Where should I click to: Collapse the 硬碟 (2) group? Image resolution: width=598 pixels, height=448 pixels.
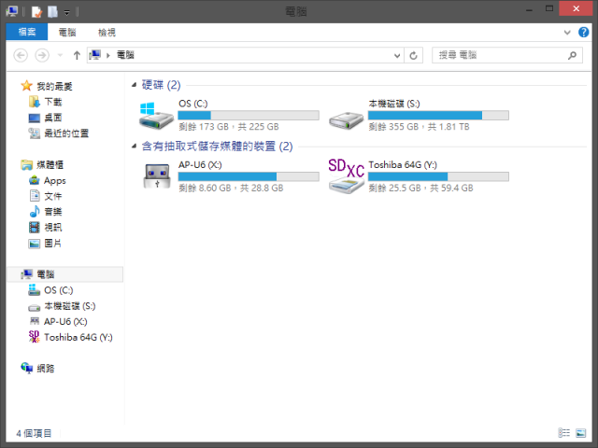[134, 85]
